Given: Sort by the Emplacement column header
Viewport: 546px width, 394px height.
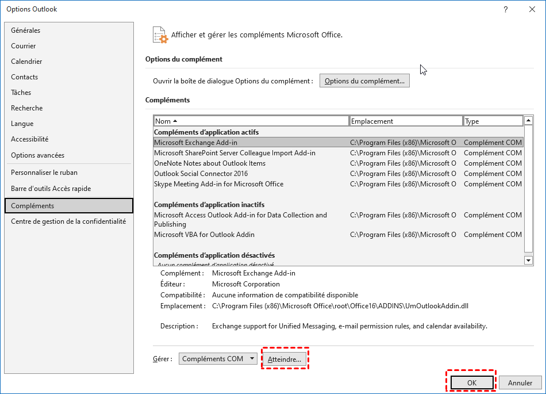Looking at the screenshot, I should pos(406,121).
